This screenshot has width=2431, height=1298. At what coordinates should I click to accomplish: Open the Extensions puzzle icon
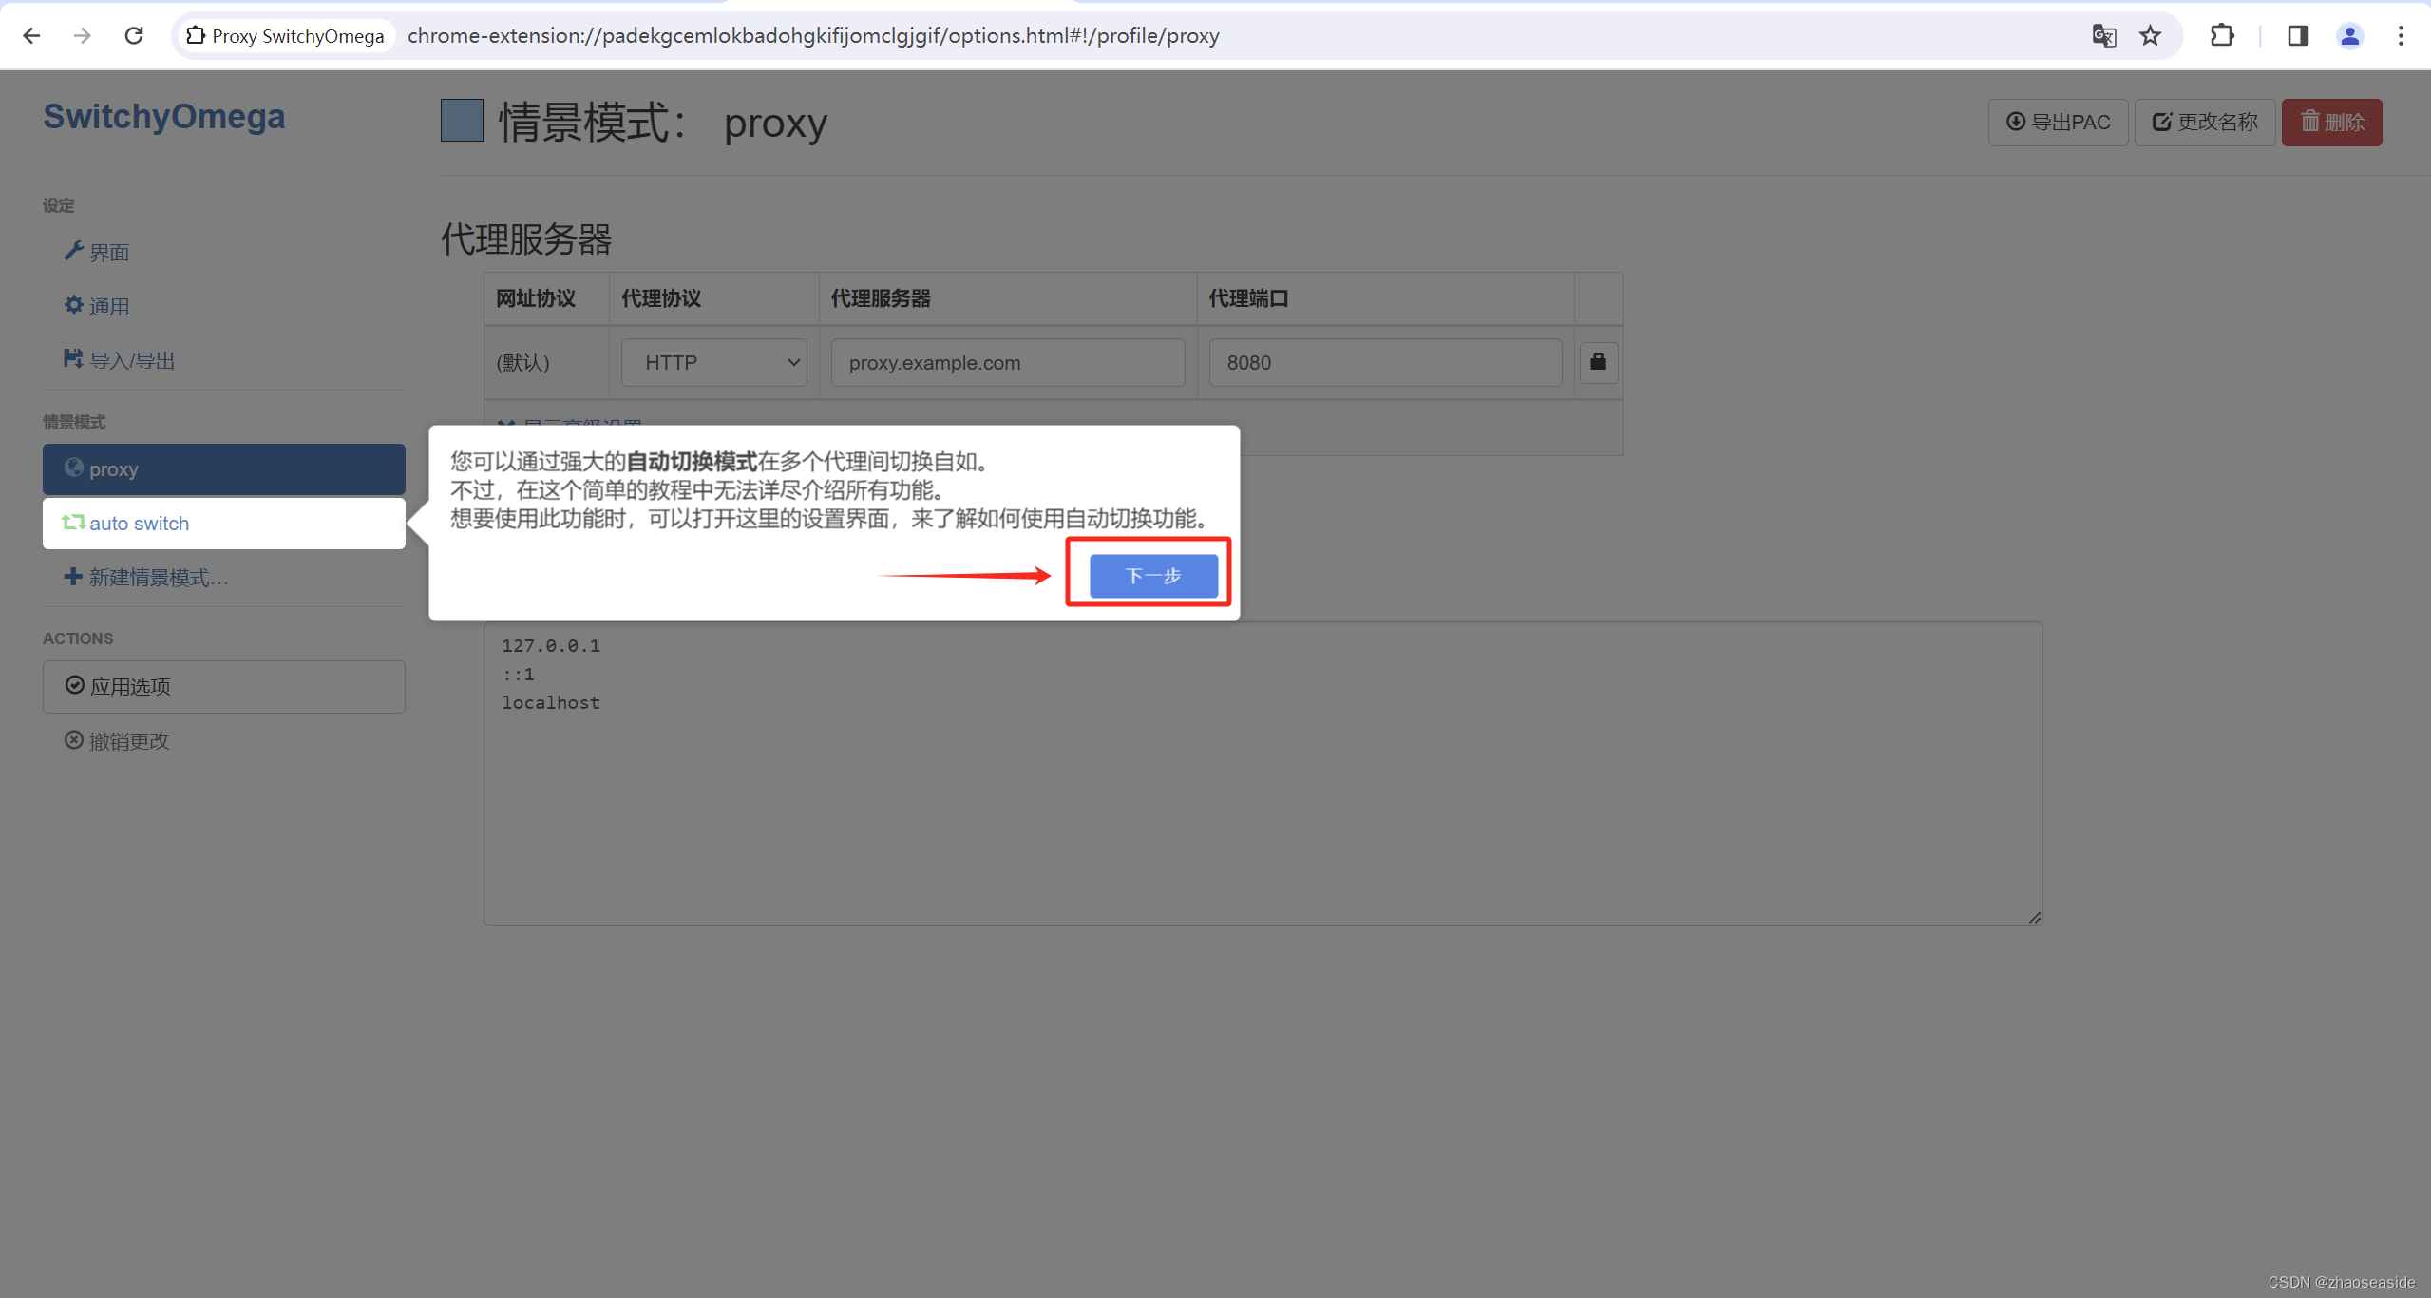coord(2221,36)
